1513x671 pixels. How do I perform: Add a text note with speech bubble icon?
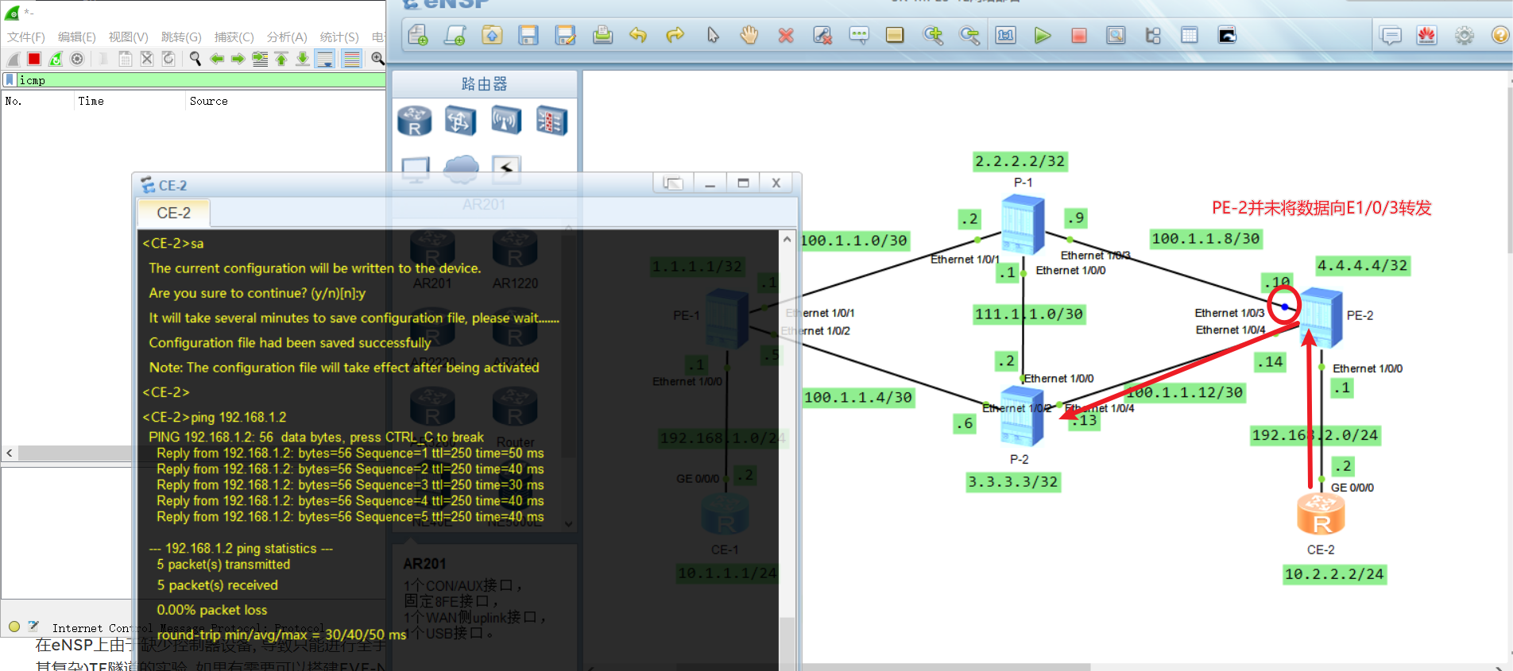pos(859,35)
